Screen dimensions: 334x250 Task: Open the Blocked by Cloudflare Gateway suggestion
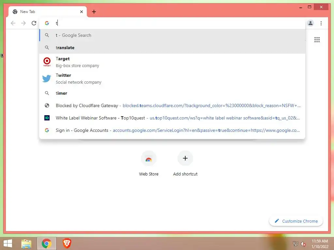[x=172, y=105]
